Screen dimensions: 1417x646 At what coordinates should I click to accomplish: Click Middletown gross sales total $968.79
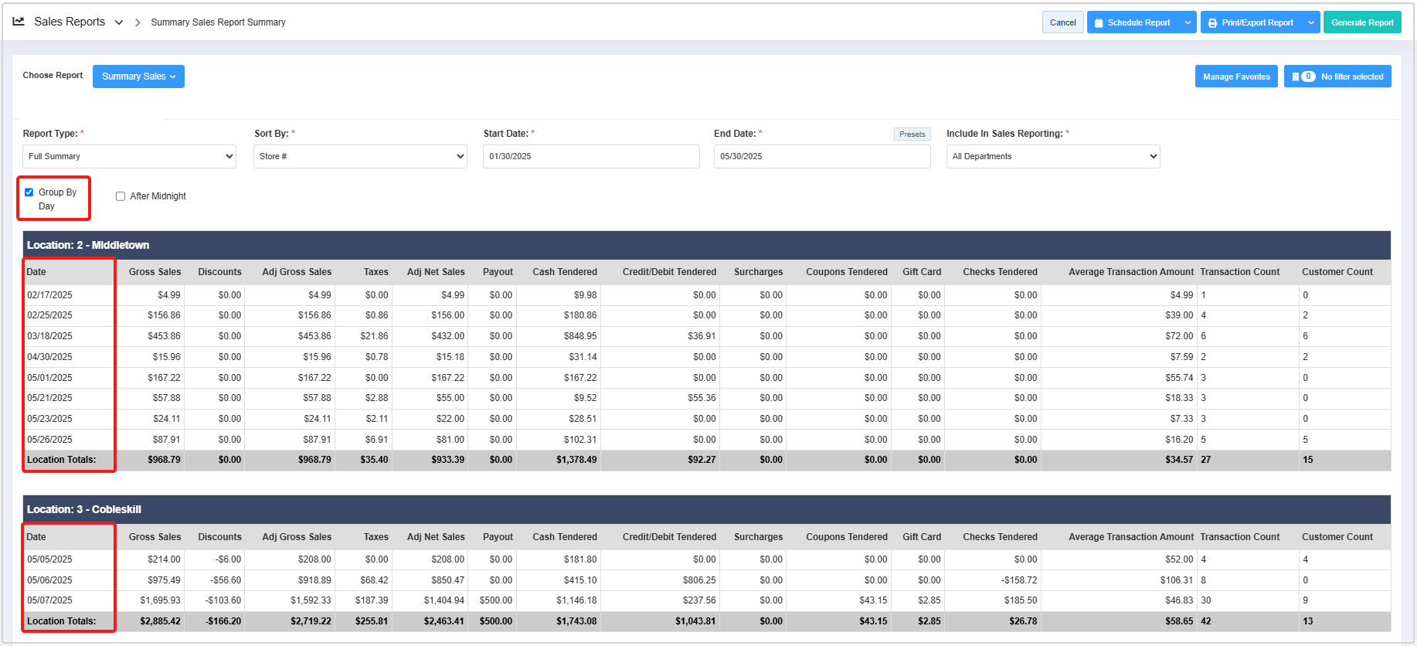[x=164, y=460]
